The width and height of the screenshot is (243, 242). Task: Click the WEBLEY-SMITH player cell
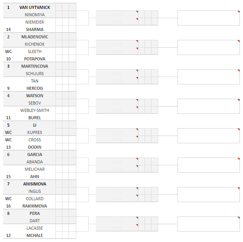click(34, 110)
